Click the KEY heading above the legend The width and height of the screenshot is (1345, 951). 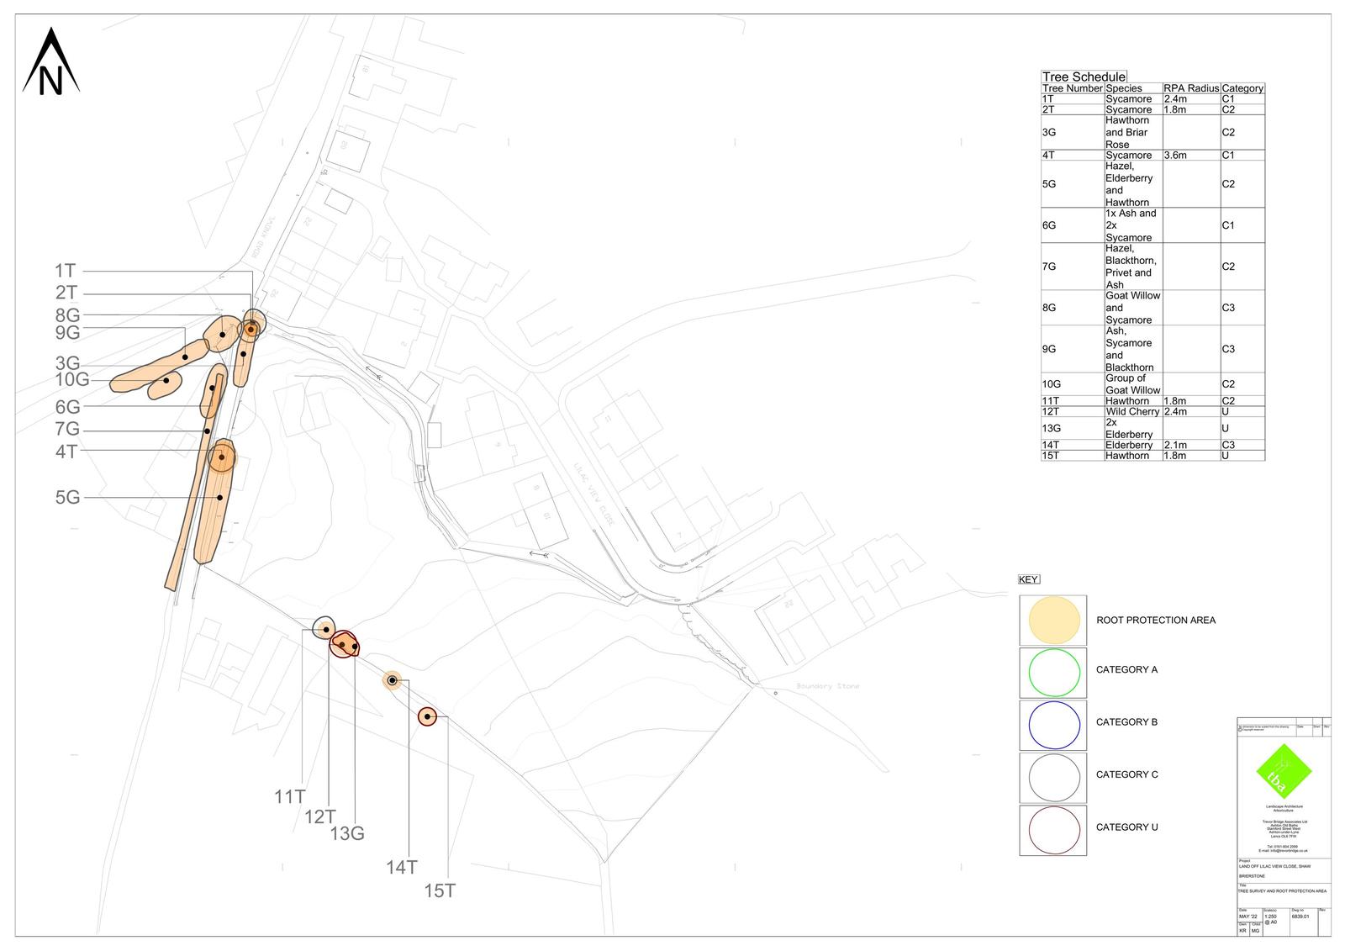click(1029, 579)
